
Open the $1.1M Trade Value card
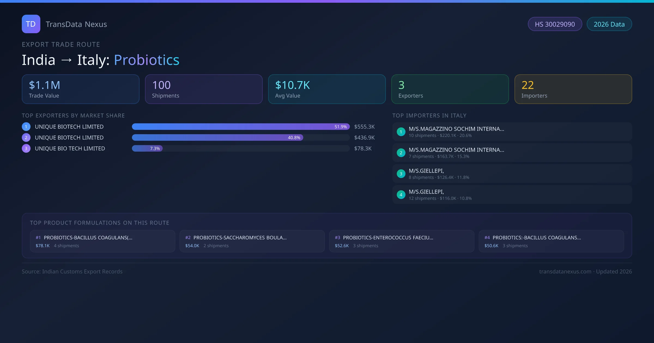[x=80, y=89]
